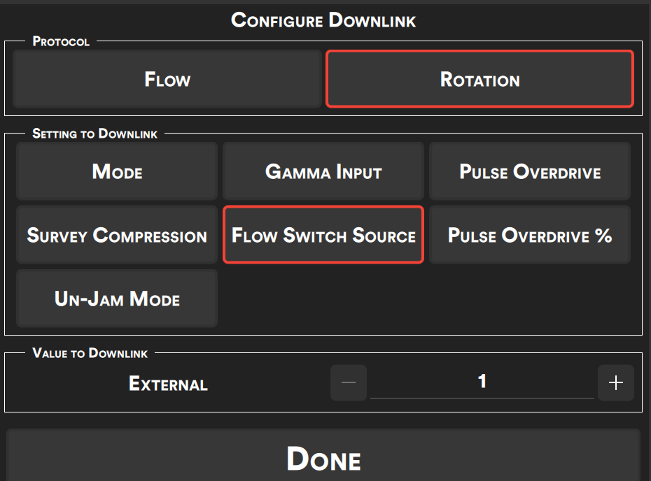Decrement the External value with the stepper
This screenshot has width=651, height=481.
click(349, 383)
